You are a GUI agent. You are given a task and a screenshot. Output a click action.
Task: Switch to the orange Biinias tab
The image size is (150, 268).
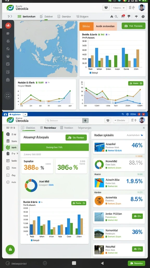tap(86, 26)
